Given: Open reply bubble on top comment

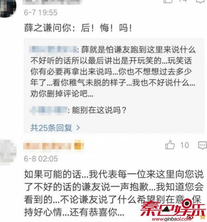Looking at the screenshot, I should tap(200, 1).
